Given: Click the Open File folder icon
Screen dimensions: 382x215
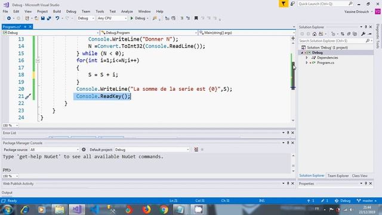Looking at the screenshot, I should click(x=36, y=19).
